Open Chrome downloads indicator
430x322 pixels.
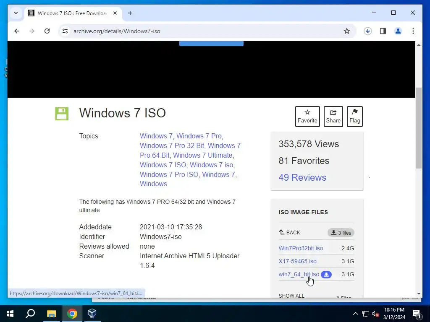pyautogui.click(x=368, y=31)
